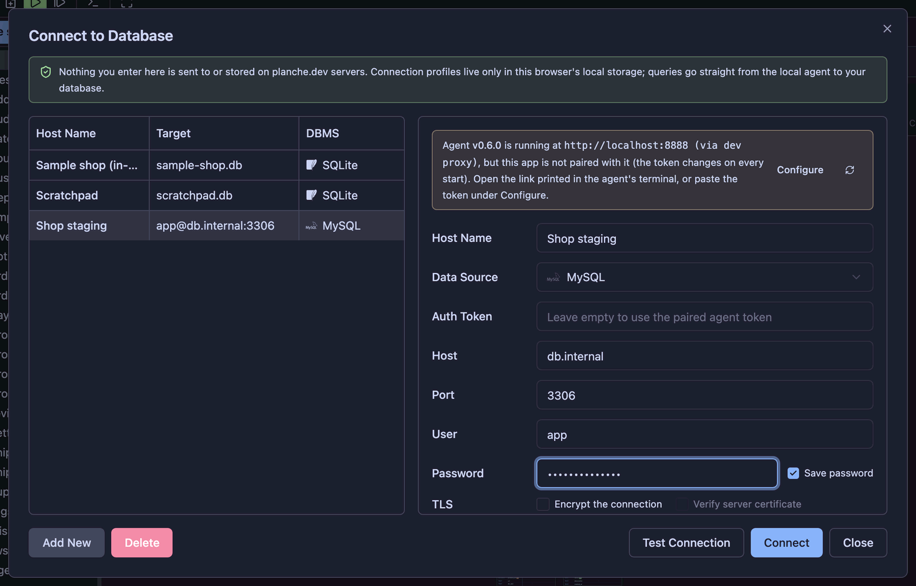This screenshot has height=586, width=916.
Task: Click the app@db.internal:3306 target cell
Action: pos(224,225)
